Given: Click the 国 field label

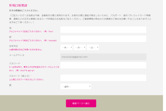Looking at the screenshot, I should coord(10,85).
